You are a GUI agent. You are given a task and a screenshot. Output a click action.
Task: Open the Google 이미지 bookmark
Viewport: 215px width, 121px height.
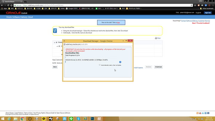72,8
